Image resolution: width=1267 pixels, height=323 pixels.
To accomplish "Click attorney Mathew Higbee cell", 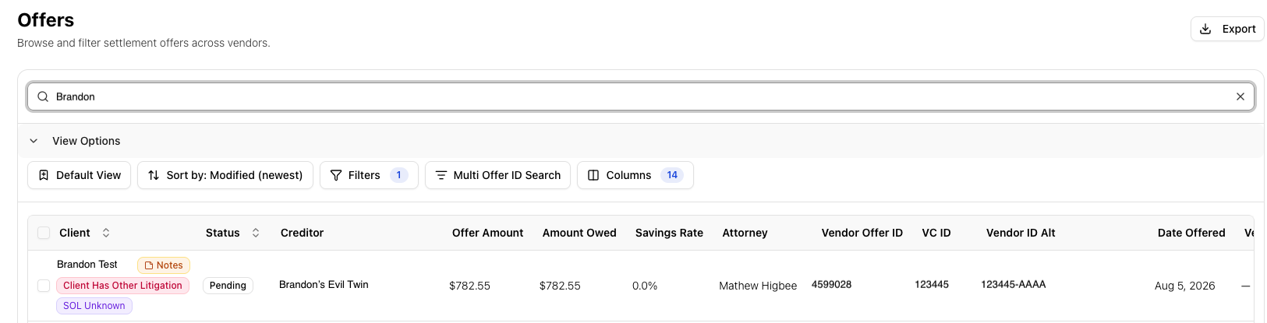I will tap(758, 286).
